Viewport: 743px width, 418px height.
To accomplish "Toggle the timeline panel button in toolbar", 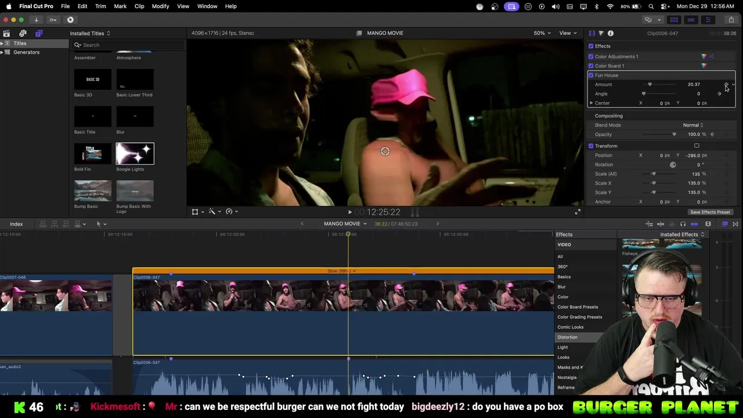I will pyautogui.click(x=691, y=20).
